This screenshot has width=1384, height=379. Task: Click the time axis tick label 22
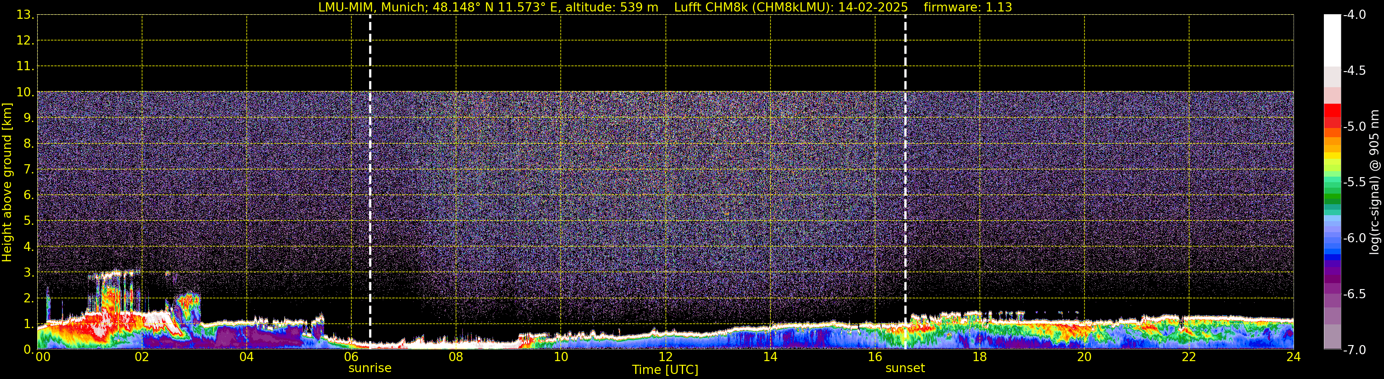(x=1189, y=357)
